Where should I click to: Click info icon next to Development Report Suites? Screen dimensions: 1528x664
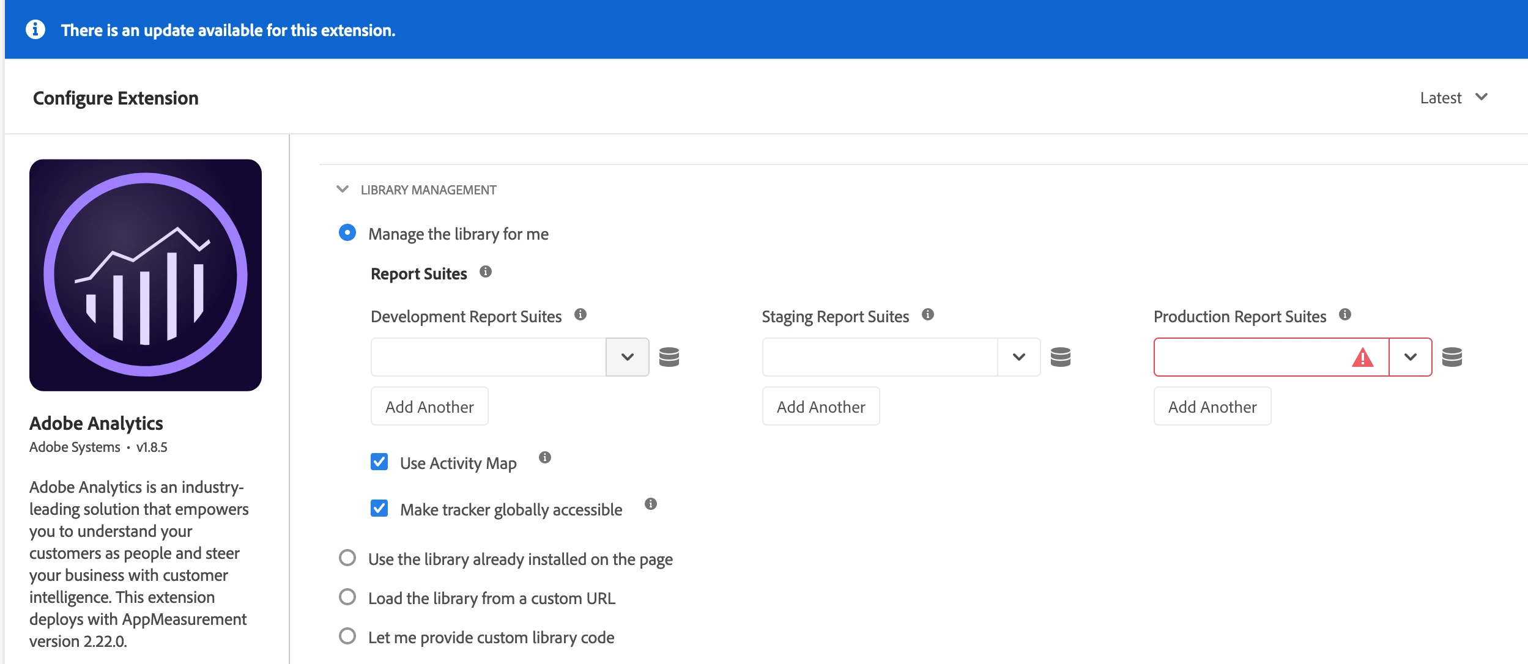(580, 314)
